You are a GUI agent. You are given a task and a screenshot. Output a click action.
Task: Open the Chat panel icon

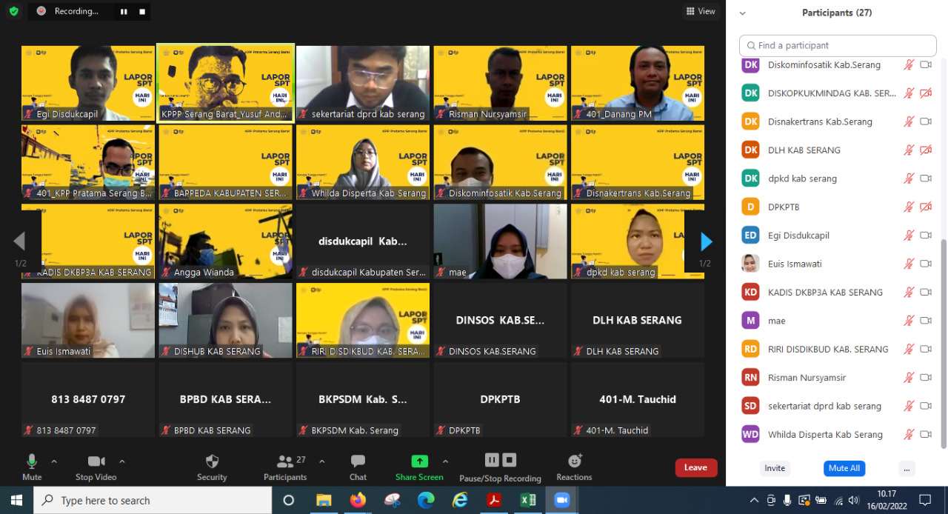click(358, 462)
